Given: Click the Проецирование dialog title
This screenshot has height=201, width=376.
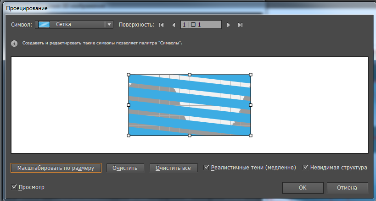Looking at the screenshot, I should [x=27, y=8].
